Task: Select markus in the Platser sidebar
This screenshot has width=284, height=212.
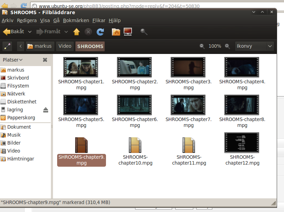Action: pos(25,70)
